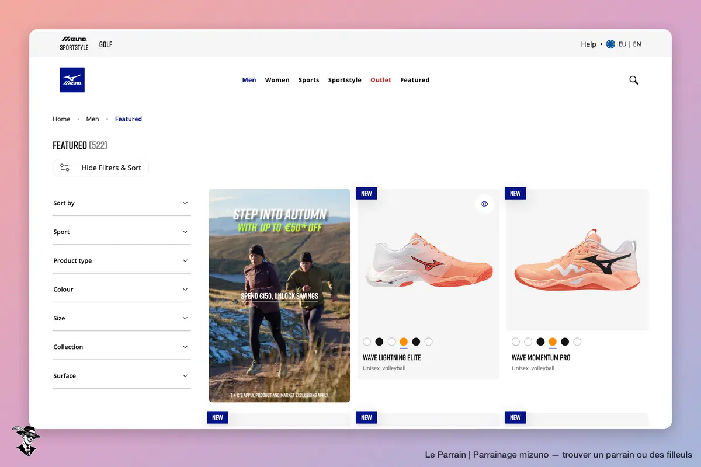Screen dimensions: 701x467
Task: Click the Le Parrain mascot icon
Action: [25, 441]
